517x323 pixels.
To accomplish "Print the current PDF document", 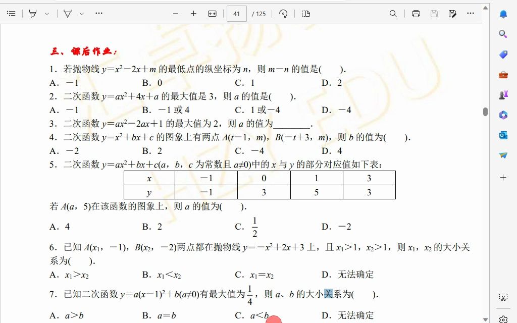I will tap(416, 14).
